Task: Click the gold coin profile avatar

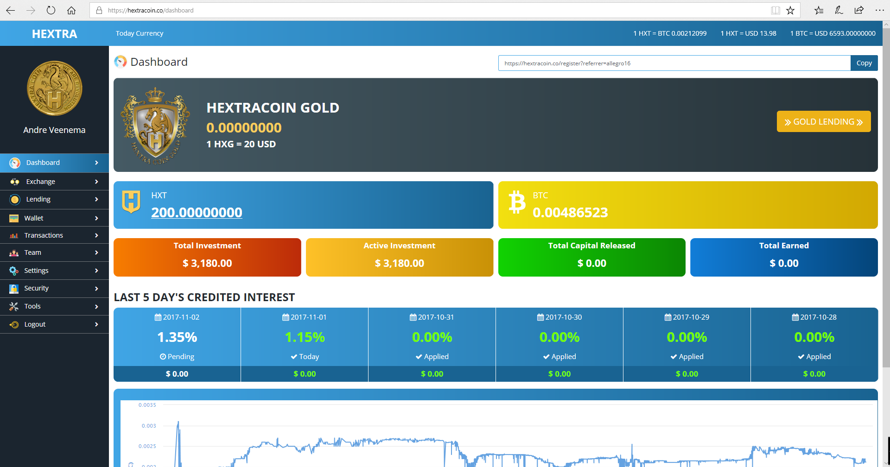Action: (x=55, y=88)
